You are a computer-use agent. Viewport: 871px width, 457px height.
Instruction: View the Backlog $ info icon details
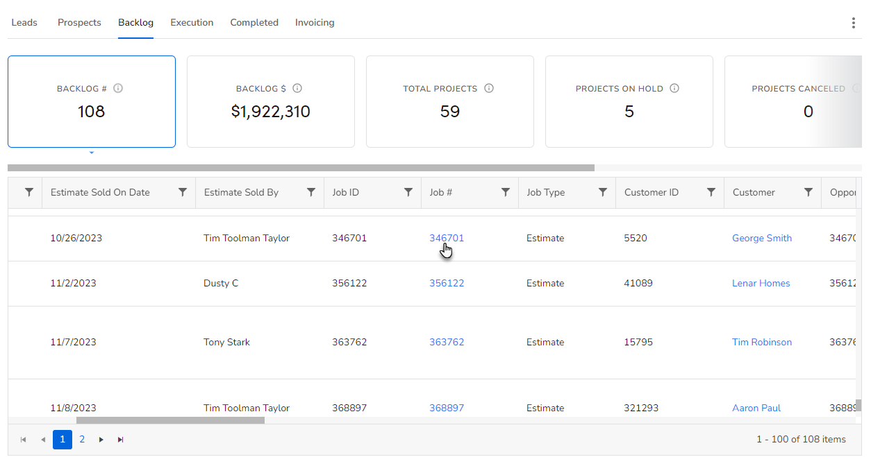coord(297,88)
